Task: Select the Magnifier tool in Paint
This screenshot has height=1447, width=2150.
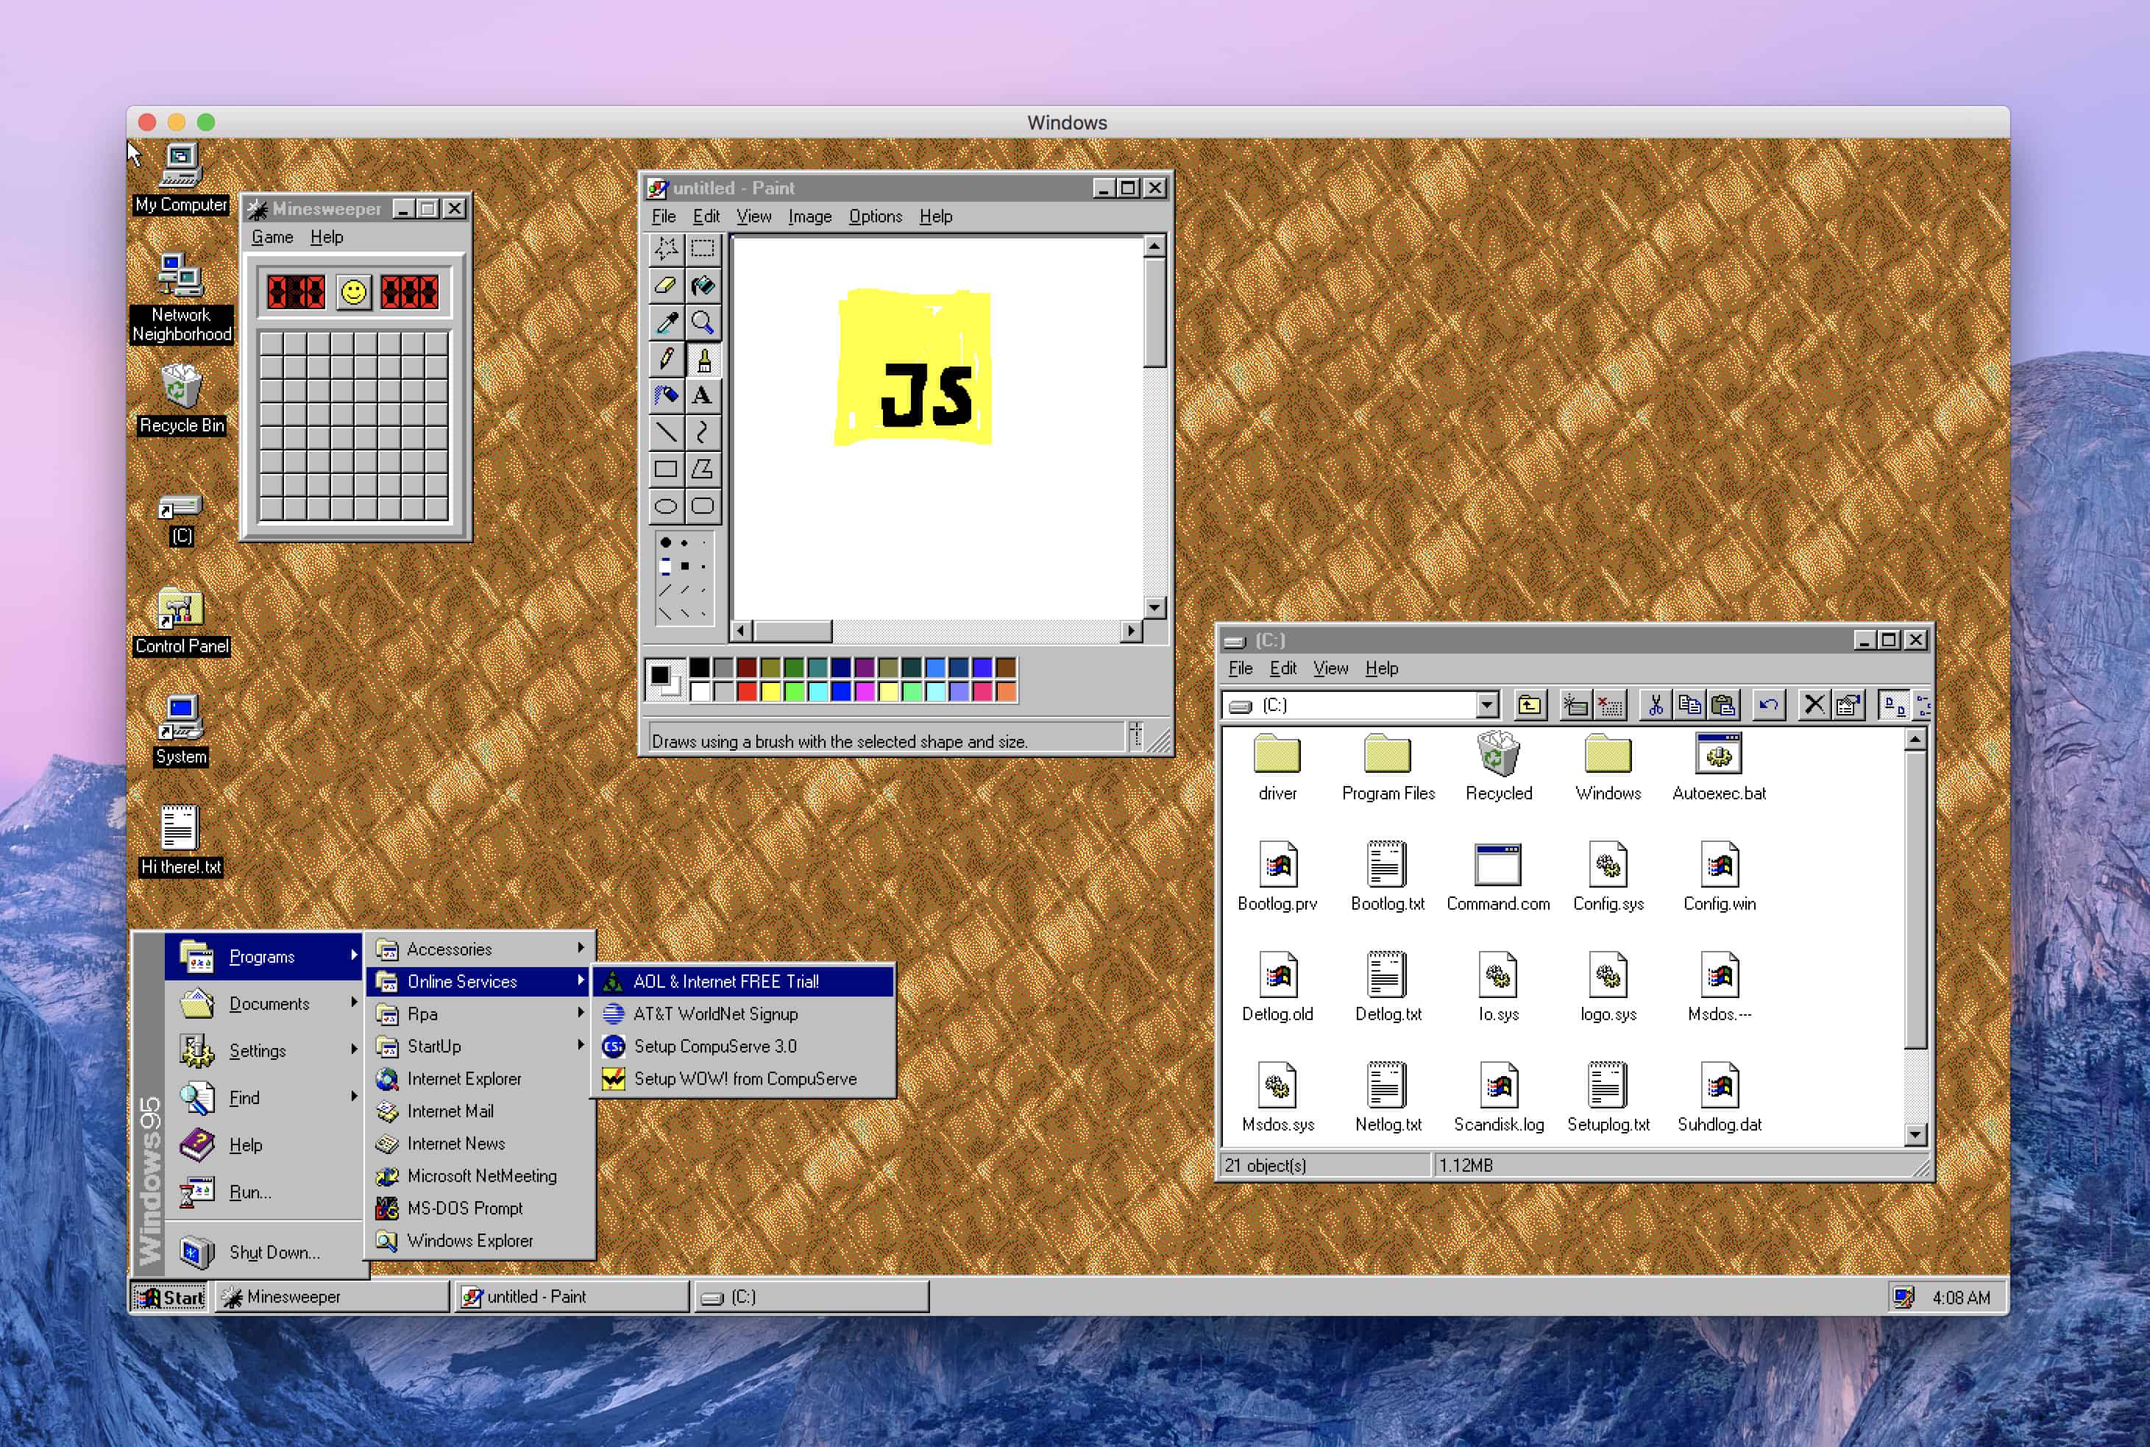Action: pyautogui.click(x=703, y=323)
